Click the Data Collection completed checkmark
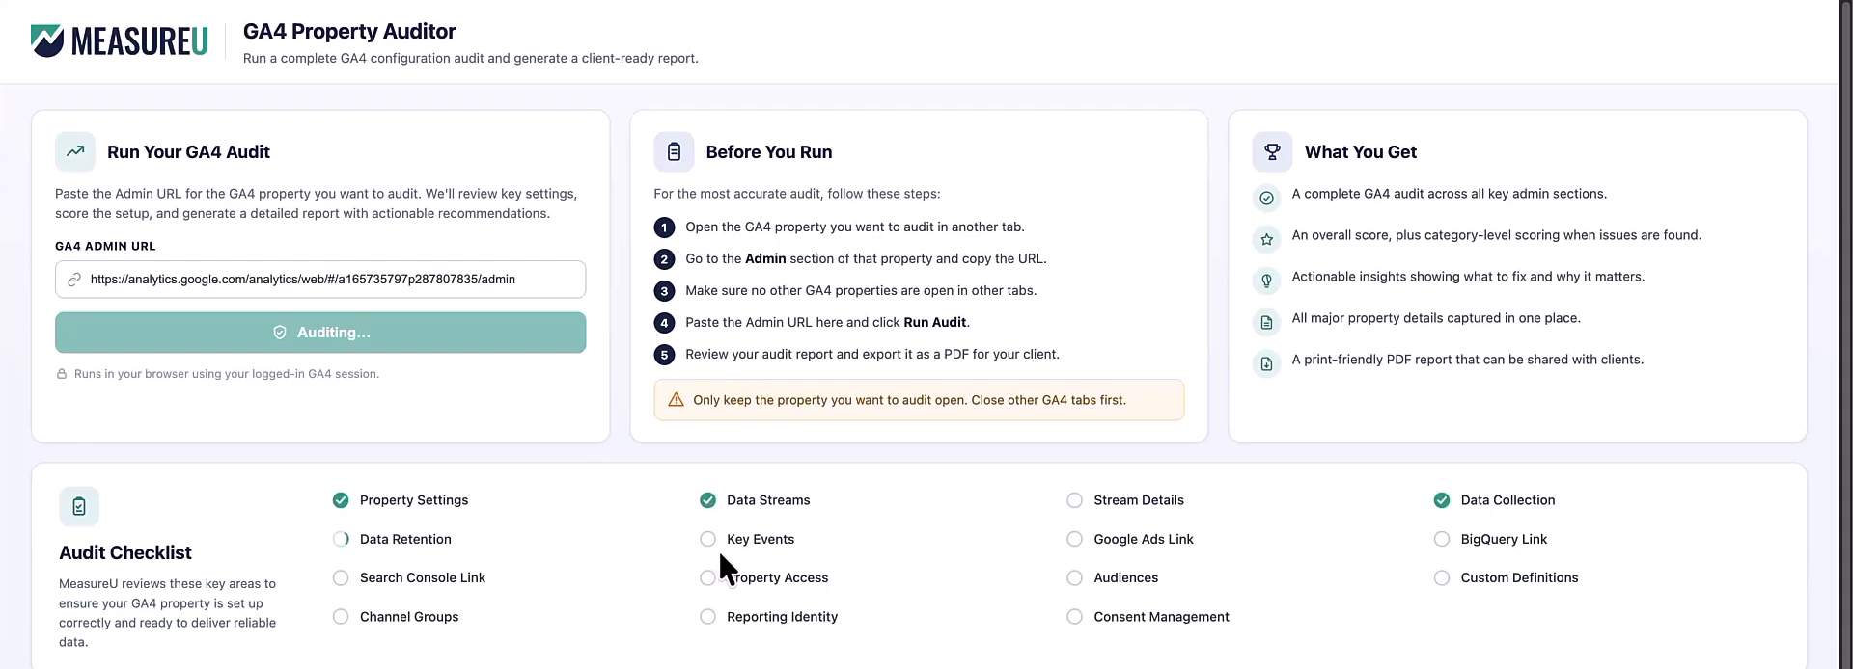This screenshot has height=669, width=1853. click(1442, 500)
